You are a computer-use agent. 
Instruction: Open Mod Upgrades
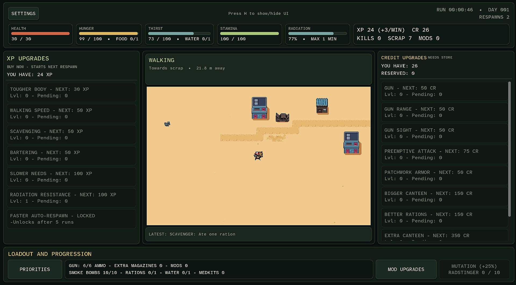[x=406, y=269]
